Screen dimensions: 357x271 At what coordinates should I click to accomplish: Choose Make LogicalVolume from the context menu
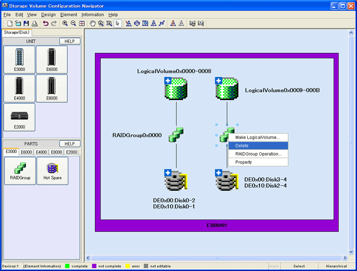coord(258,137)
